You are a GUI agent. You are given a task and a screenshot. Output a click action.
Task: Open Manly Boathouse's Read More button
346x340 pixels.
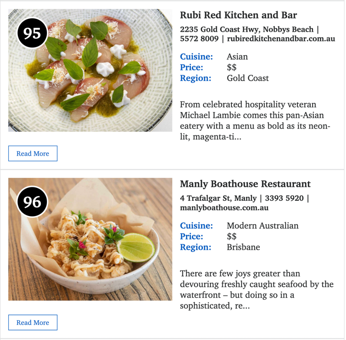tap(33, 322)
